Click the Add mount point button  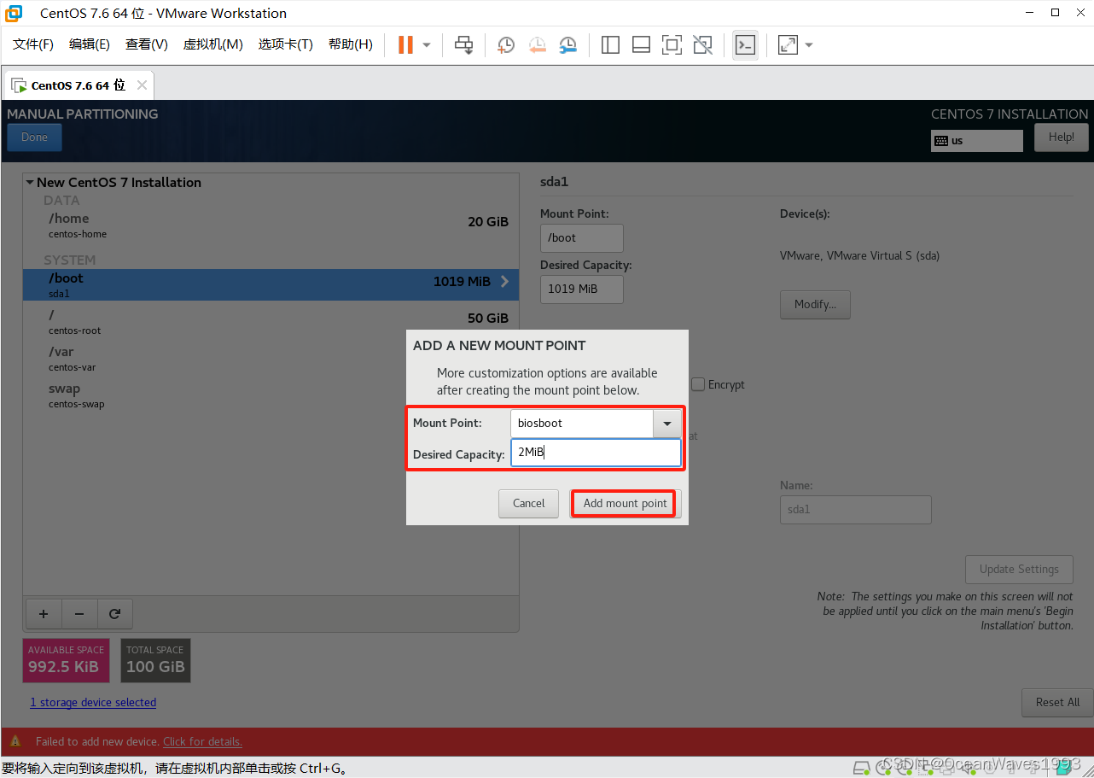click(625, 503)
